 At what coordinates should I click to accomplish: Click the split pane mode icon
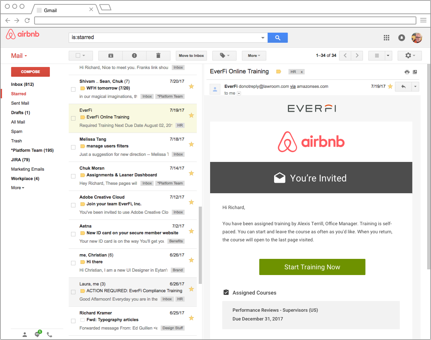[x=377, y=56]
